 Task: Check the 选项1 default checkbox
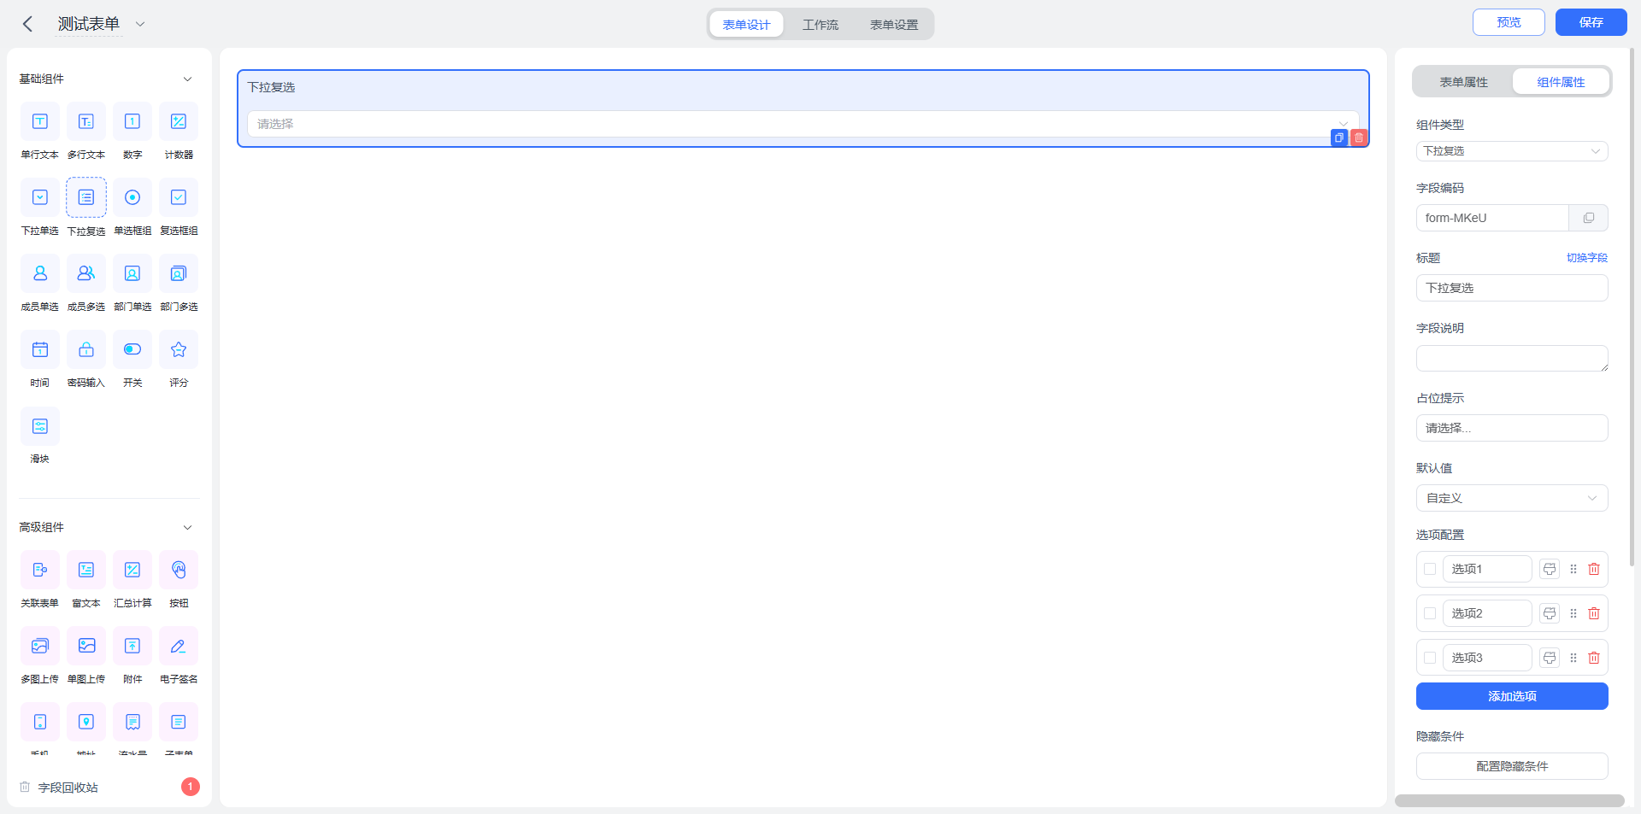pyautogui.click(x=1430, y=569)
